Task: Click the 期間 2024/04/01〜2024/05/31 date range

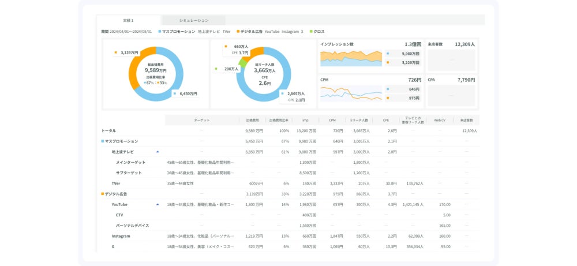Action: coord(126,32)
